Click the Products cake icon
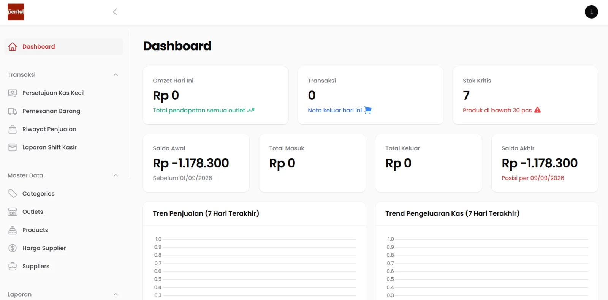This screenshot has width=608, height=300. 13,230
